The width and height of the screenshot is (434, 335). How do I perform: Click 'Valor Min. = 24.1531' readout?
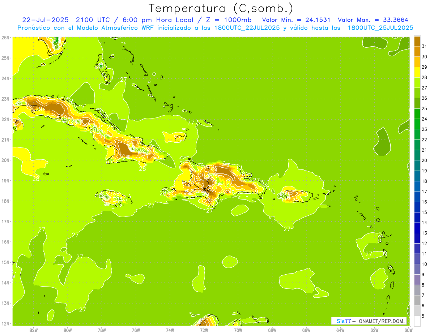296,20
